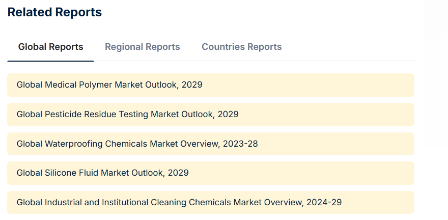Open Industrial and Institutional Cleaning Chemicals report
448x220 pixels.
179,202
